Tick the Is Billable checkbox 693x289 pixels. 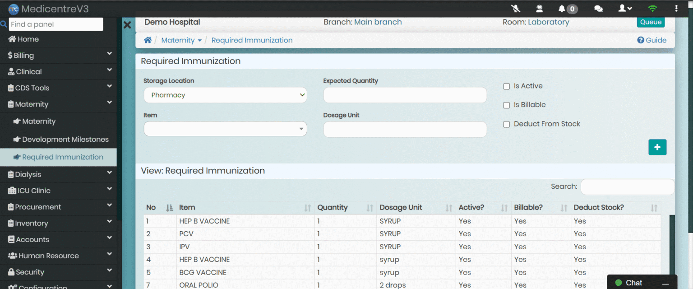507,105
